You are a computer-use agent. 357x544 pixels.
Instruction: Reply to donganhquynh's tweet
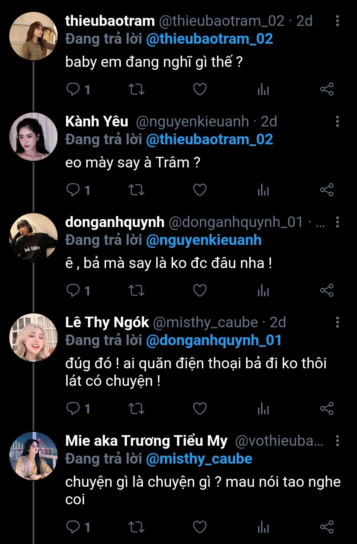pyautogui.click(x=73, y=291)
